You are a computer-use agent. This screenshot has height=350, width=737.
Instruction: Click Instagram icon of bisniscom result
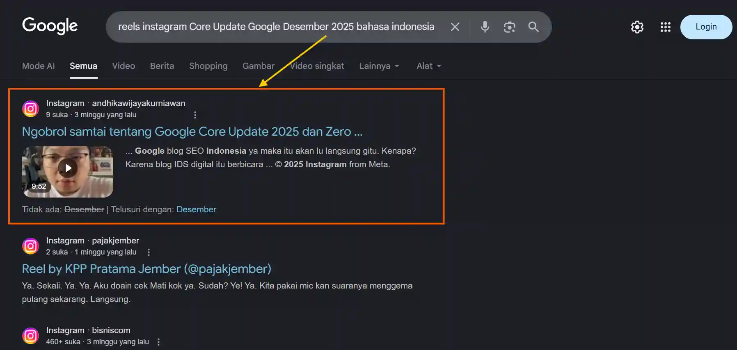click(30, 336)
